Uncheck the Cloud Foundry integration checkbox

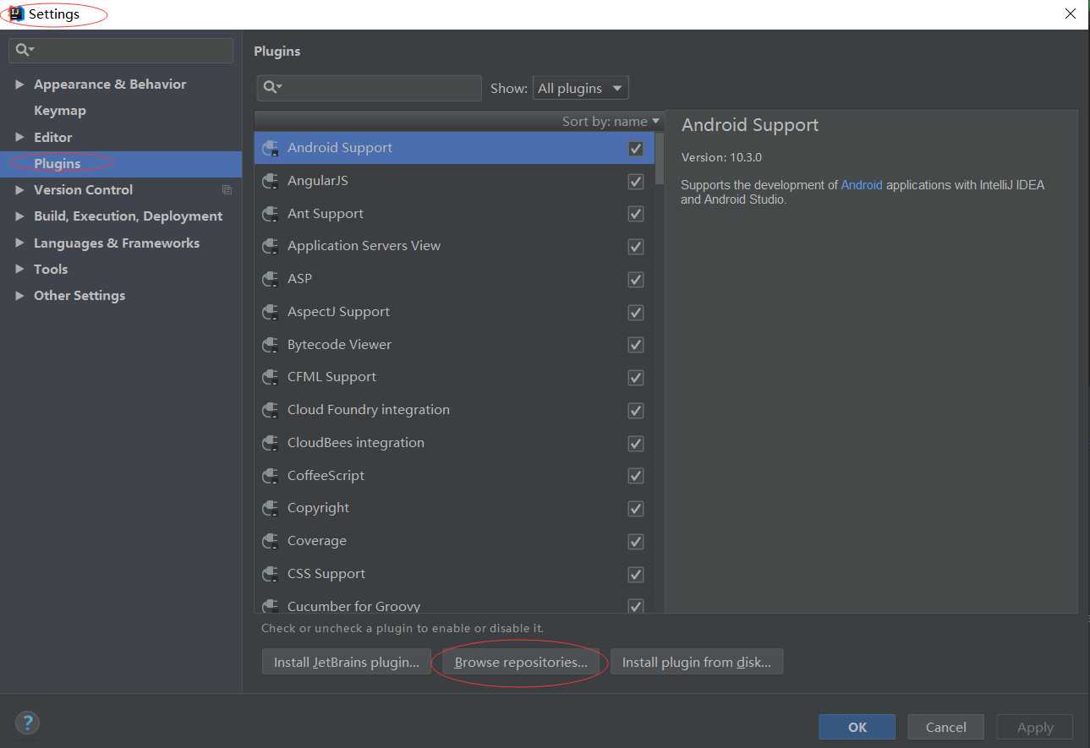(x=636, y=411)
